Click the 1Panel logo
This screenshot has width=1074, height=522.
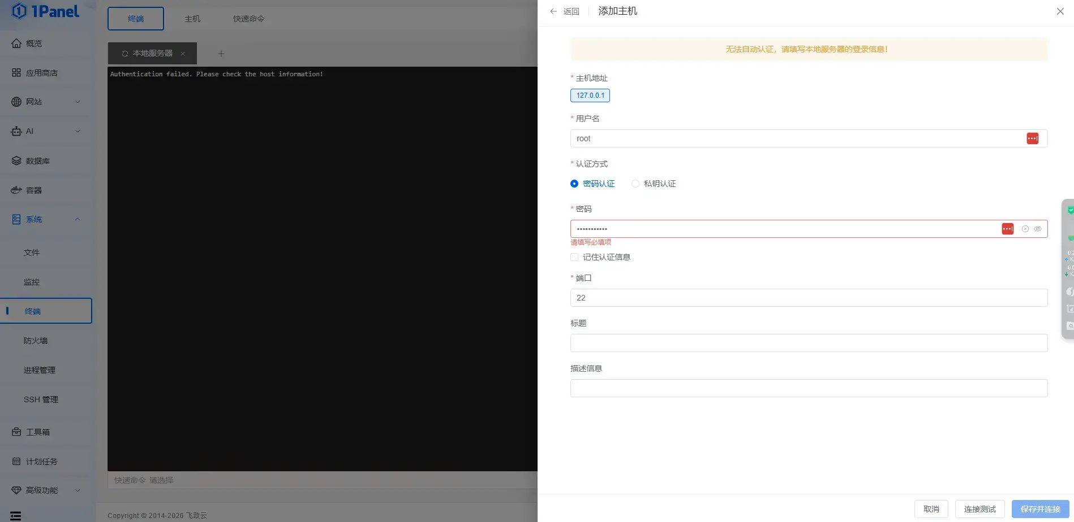click(46, 11)
